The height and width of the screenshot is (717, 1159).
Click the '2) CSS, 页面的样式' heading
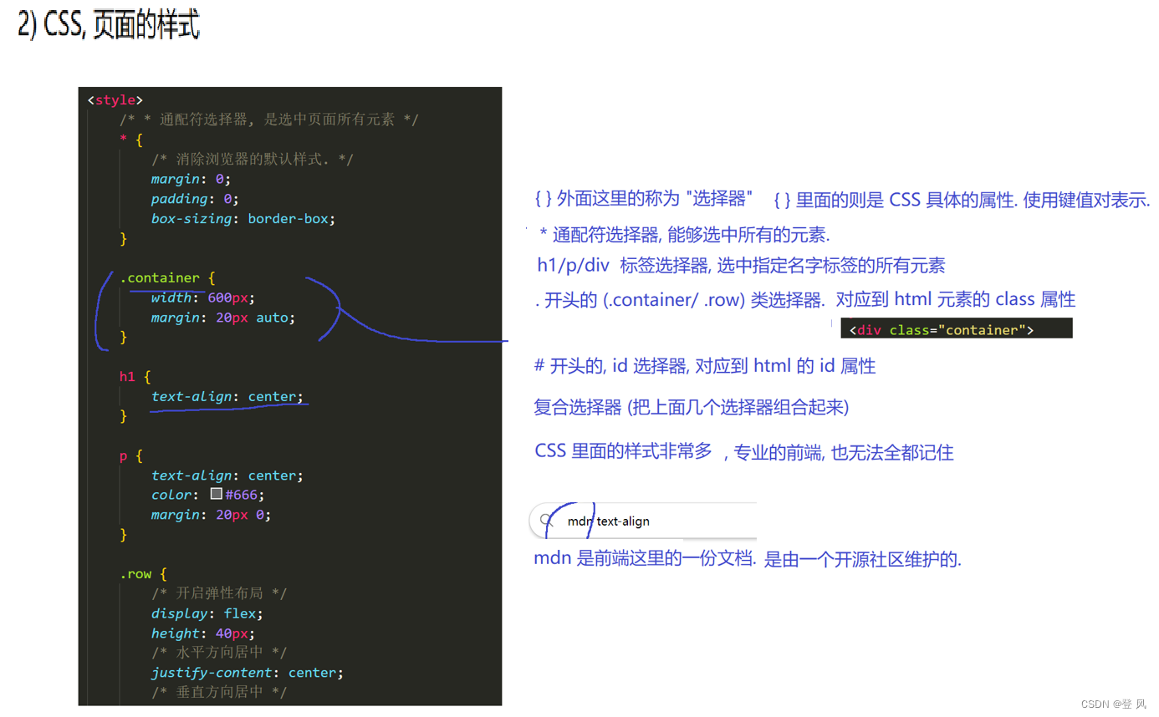coord(109,25)
